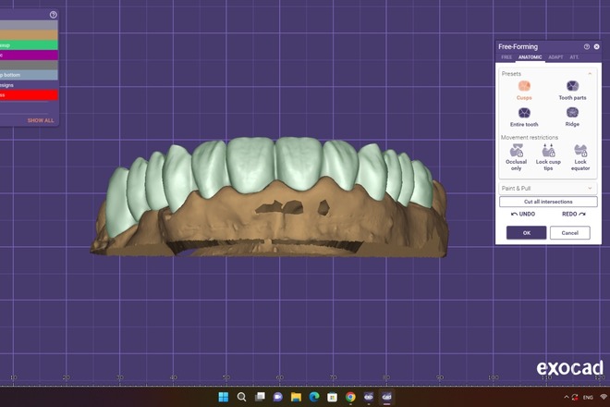The image size is (610, 407).
Task: Open File Explorer in the taskbar
Action: (x=296, y=397)
